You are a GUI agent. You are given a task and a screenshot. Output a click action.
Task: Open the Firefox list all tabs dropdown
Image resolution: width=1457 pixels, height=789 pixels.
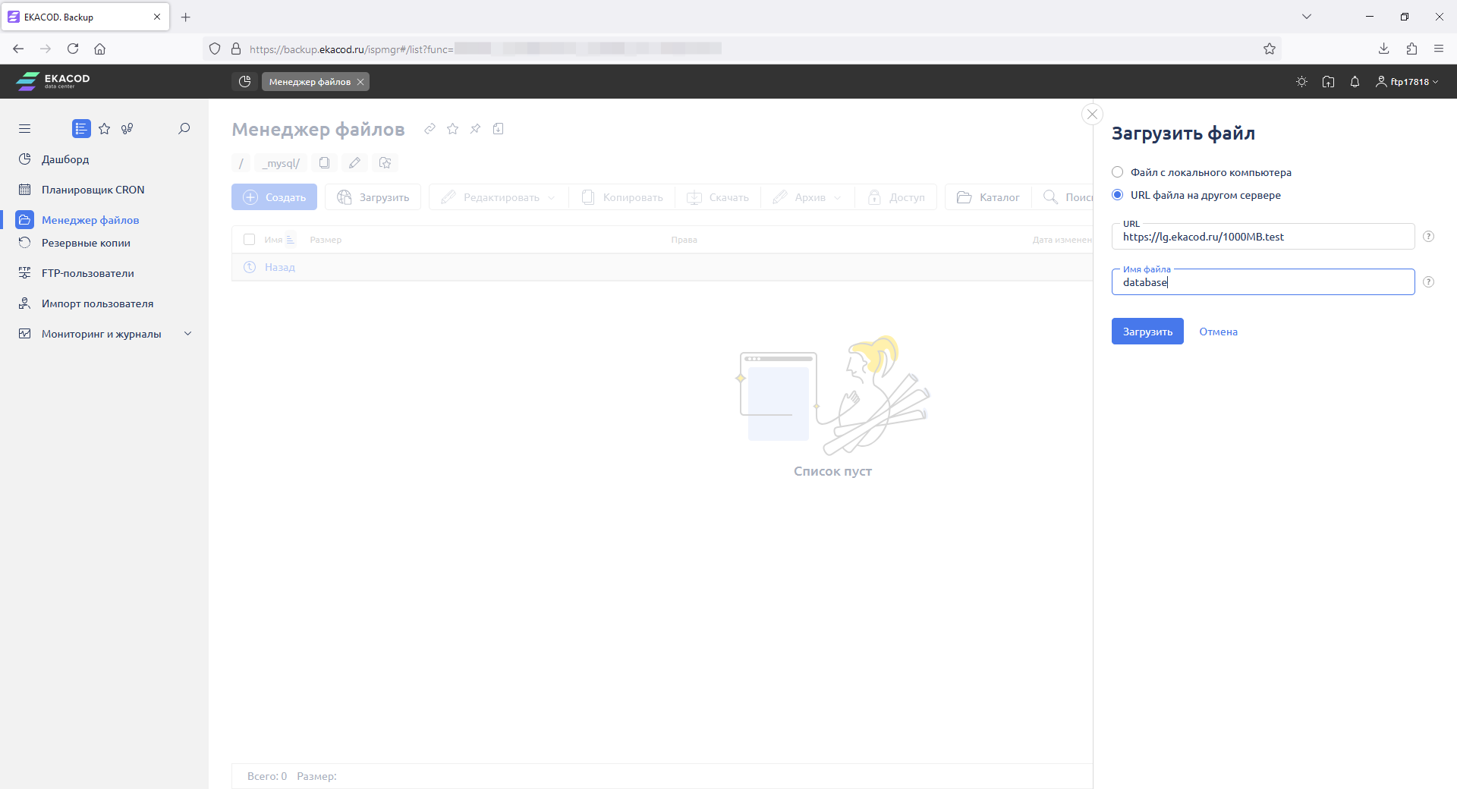click(x=1306, y=17)
